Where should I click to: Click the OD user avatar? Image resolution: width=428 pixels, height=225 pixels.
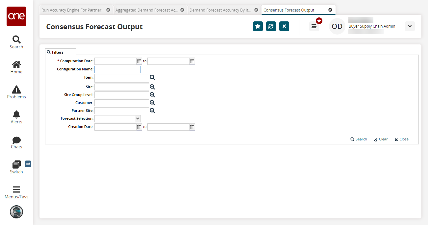337,26
